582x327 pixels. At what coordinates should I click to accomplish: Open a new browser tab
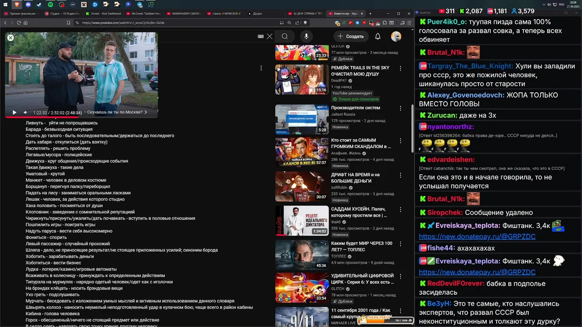370,14
